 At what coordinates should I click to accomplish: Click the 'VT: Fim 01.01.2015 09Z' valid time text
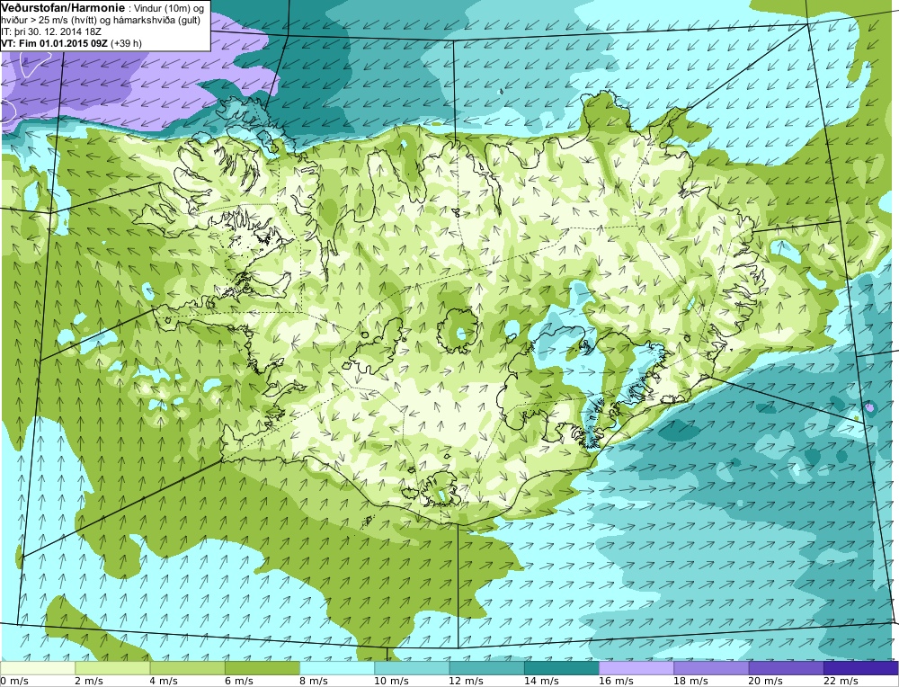tap(55, 43)
